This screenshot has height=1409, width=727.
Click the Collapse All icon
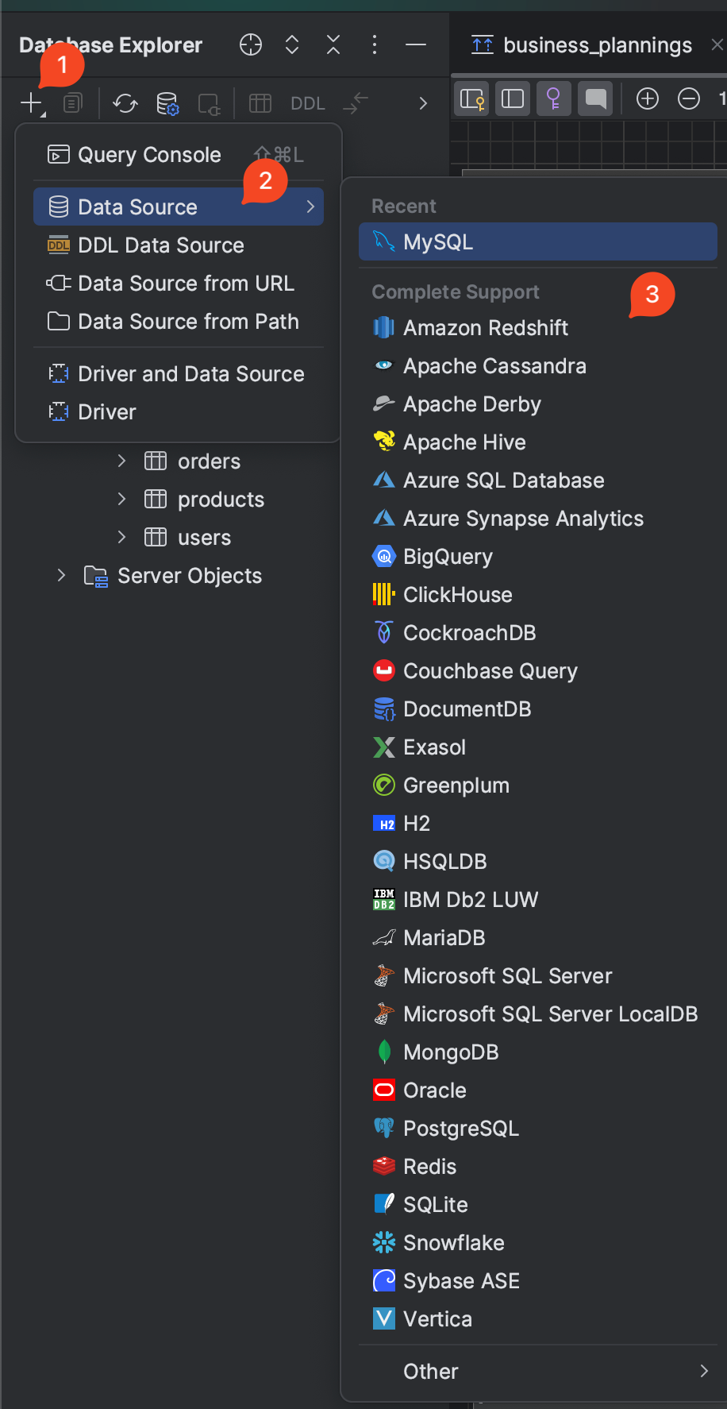coord(333,45)
